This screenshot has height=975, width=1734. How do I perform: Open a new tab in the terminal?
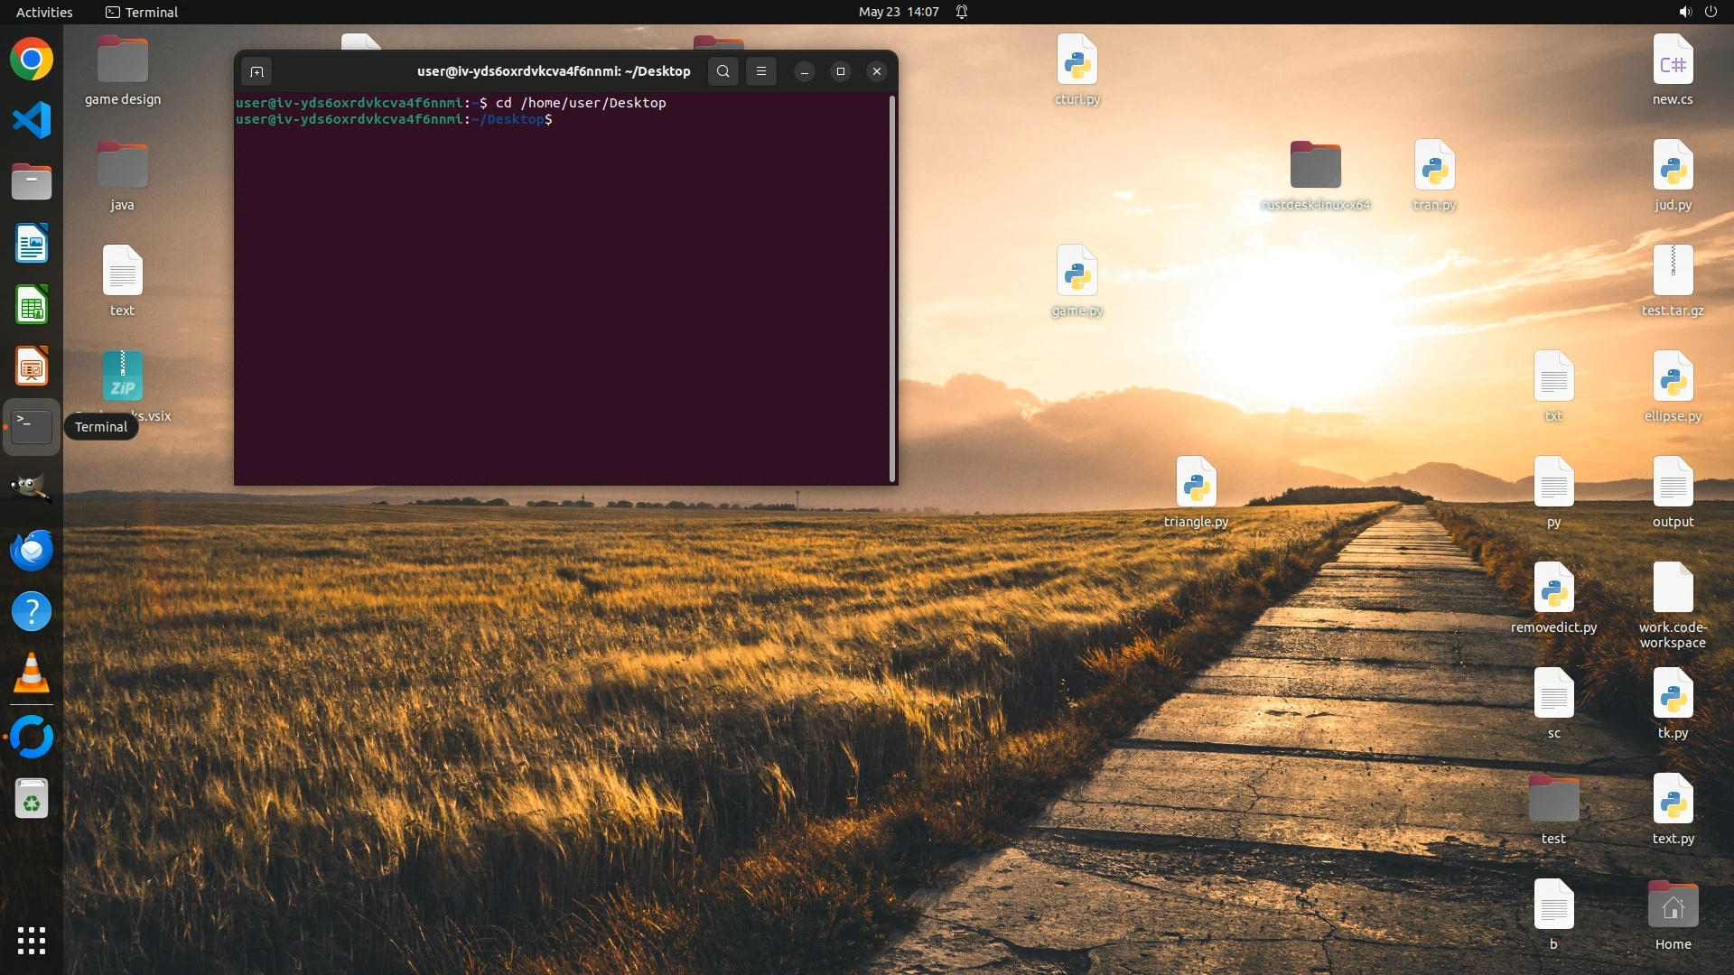click(256, 71)
